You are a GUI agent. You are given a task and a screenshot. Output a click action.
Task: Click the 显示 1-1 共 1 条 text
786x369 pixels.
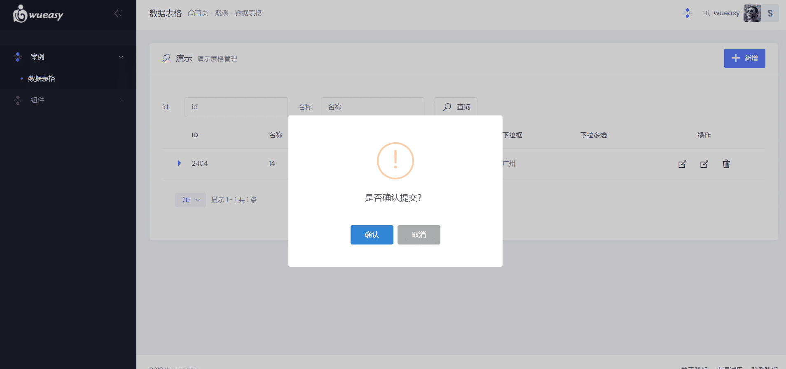(234, 200)
